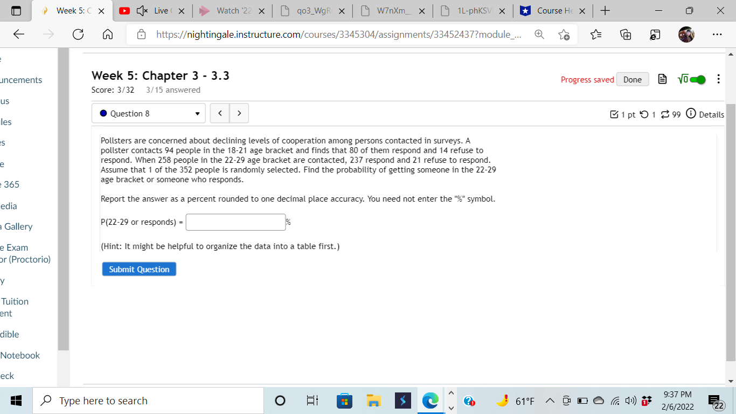This screenshot has height=414, width=736.
Task: Switch to Watch '22 tab
Action: point(233,11)
